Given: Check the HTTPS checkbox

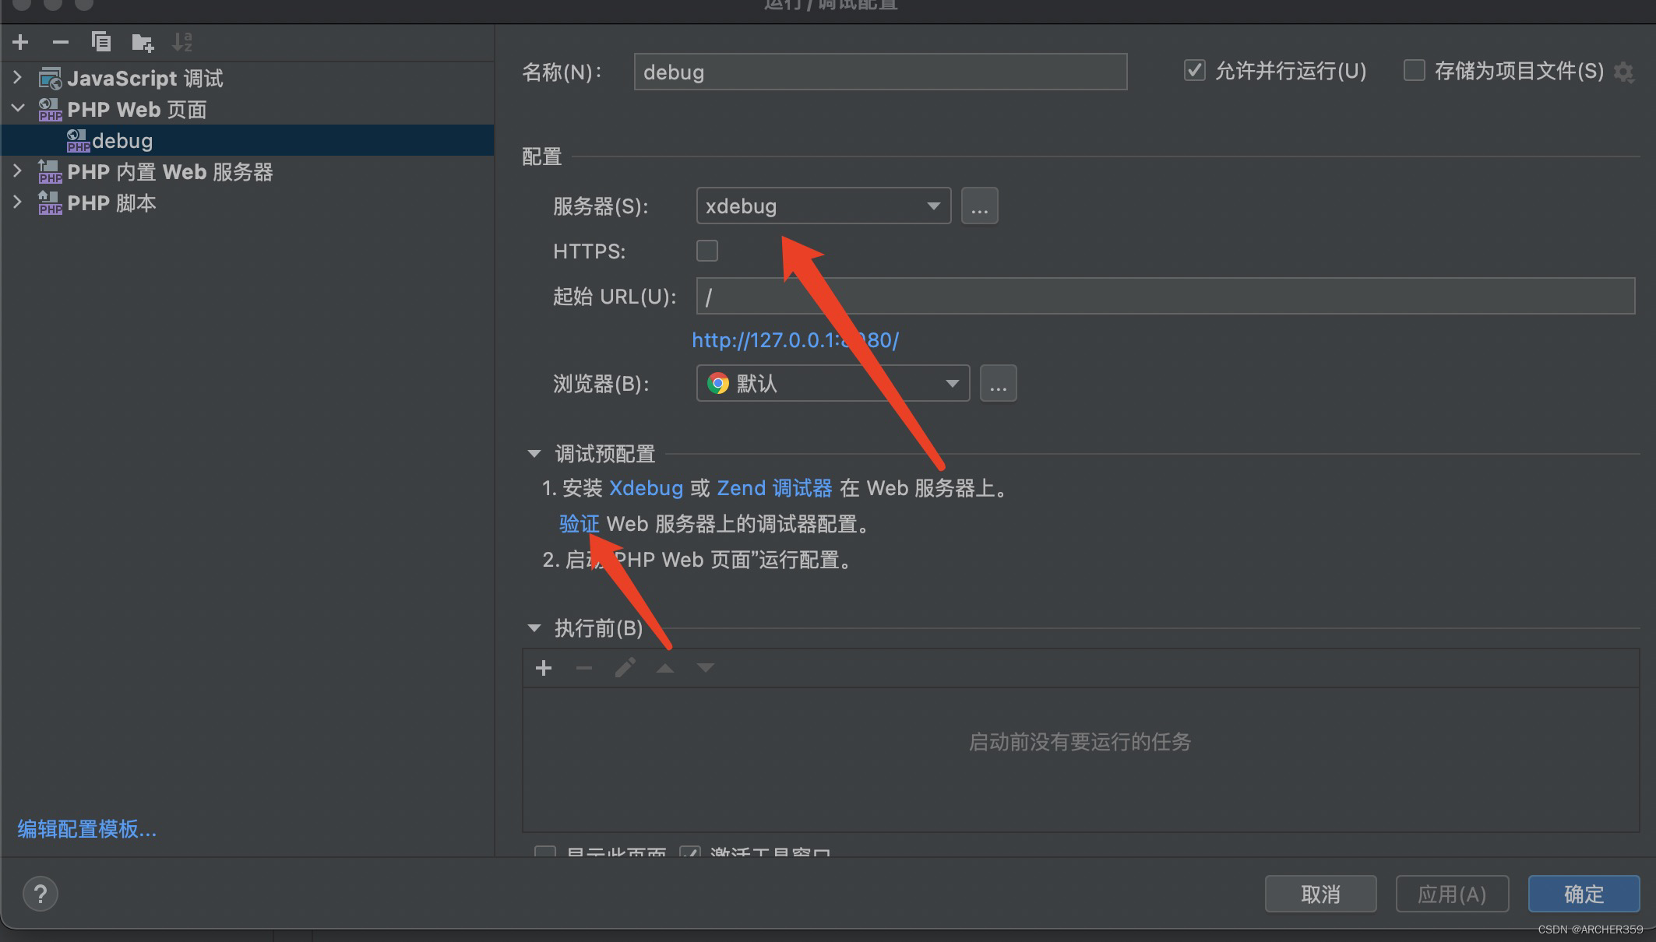Looking at the screenshot, I should (706, 251).
